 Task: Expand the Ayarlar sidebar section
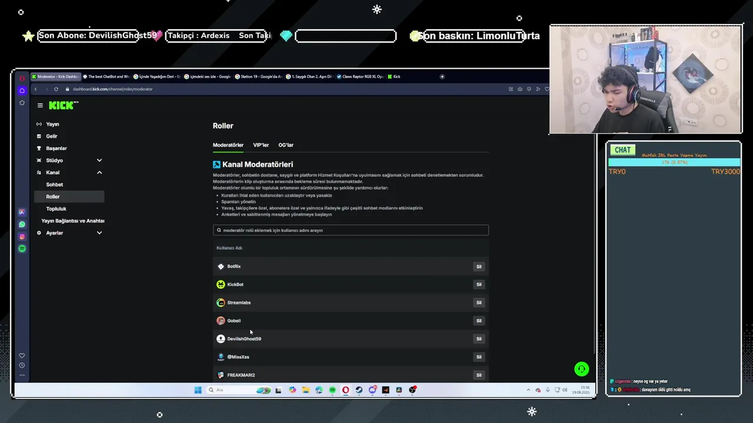[x=99, y=233]
